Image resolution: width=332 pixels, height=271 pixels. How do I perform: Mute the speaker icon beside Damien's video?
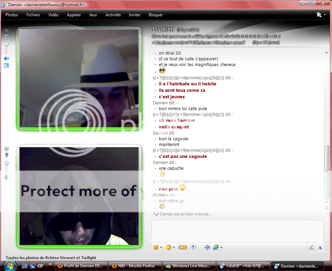click(x=6, y=59)
